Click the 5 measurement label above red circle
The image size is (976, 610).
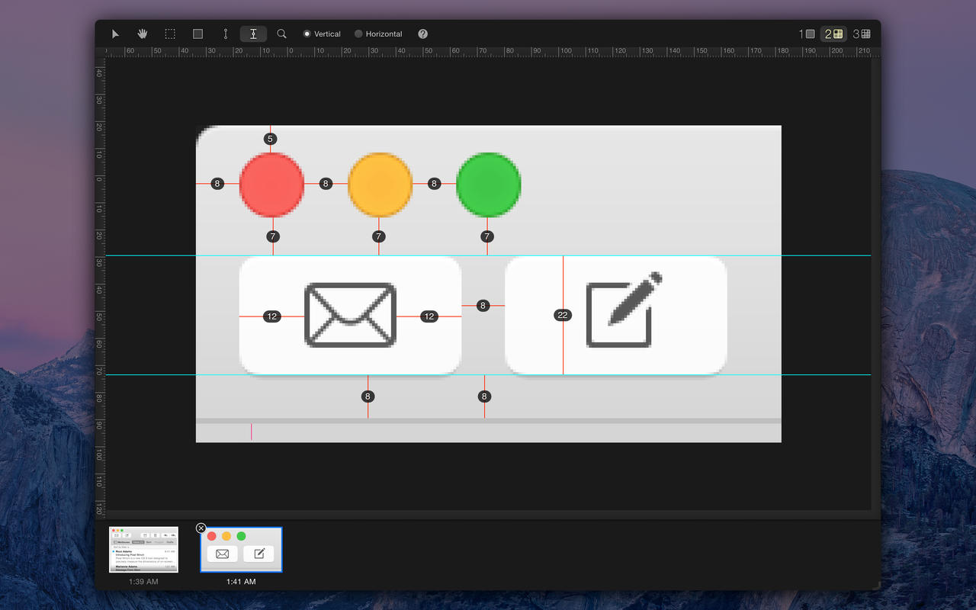coord(270,139)
